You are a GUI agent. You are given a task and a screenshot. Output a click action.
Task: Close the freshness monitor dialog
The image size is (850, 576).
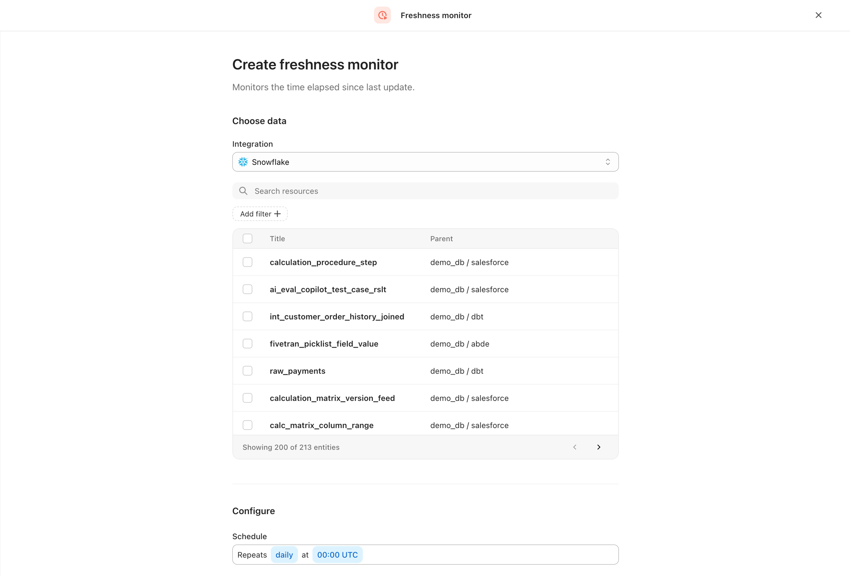[x=818, y=15]
